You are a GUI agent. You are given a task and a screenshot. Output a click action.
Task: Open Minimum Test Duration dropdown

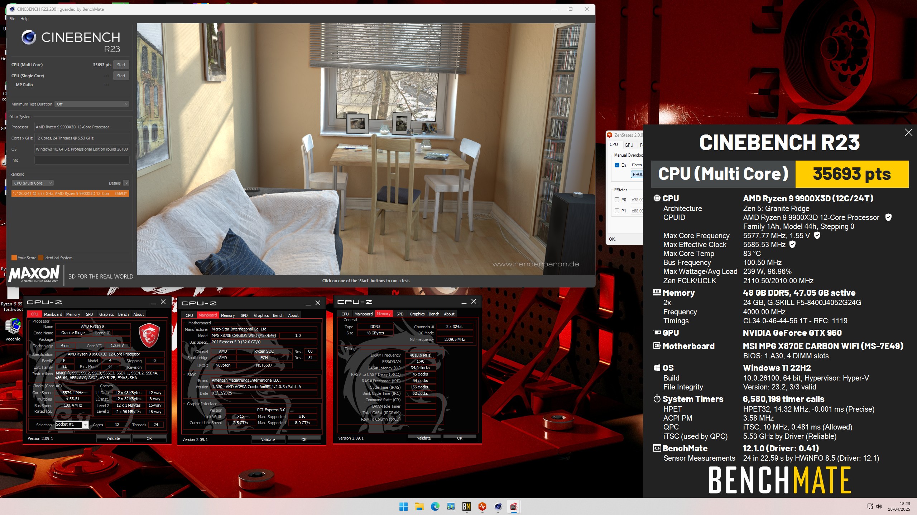tap(92, 104)
